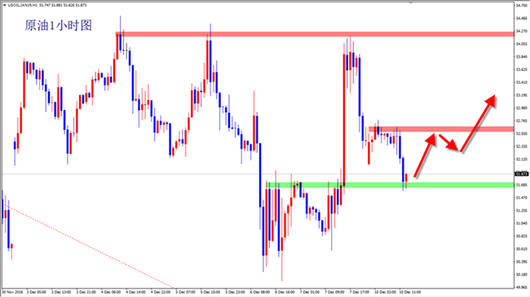Click the long blue drop candle on 6 December
Screen dimensions: 530x297
pyautogui.click(x=260, y=175)
